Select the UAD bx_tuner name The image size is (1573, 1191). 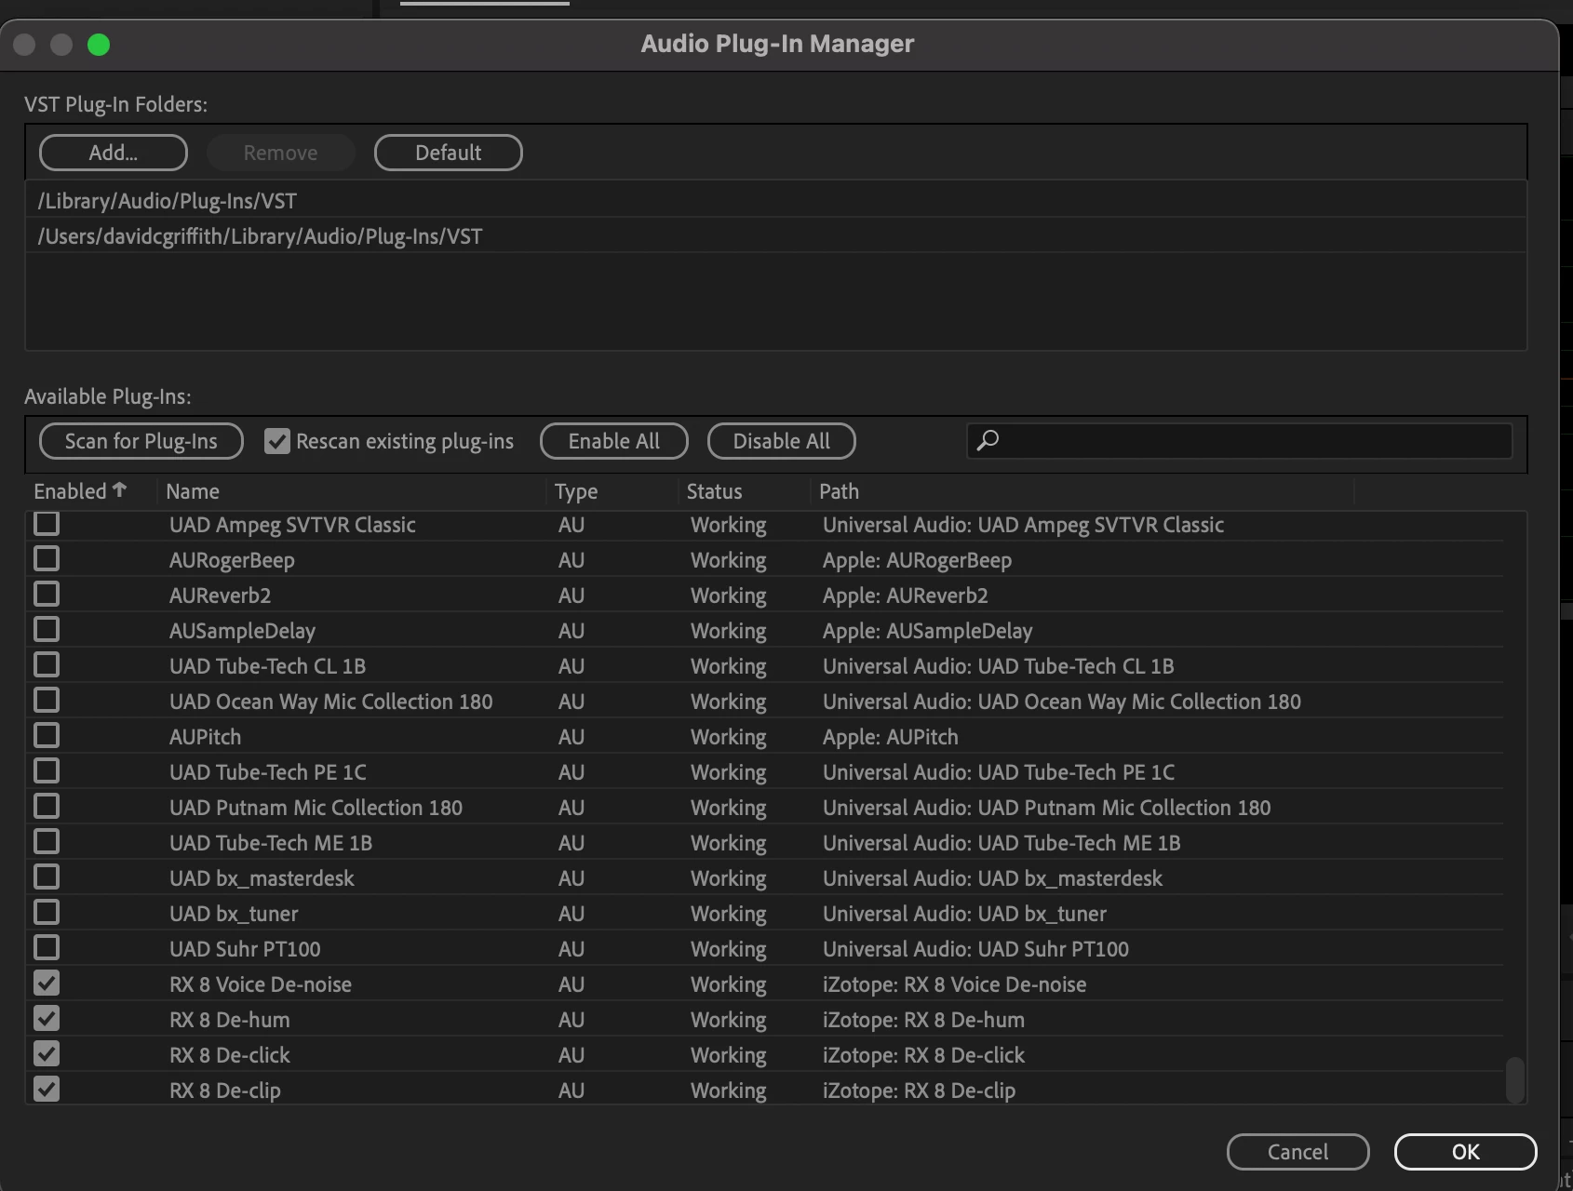point(234,914)
